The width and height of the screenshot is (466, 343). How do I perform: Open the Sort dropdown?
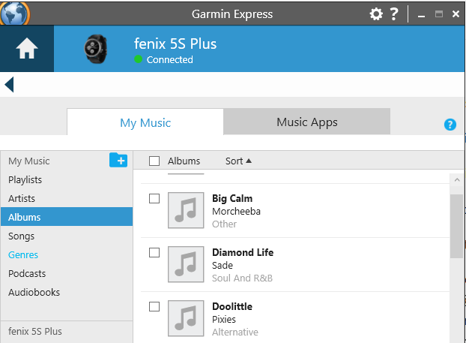238,161
